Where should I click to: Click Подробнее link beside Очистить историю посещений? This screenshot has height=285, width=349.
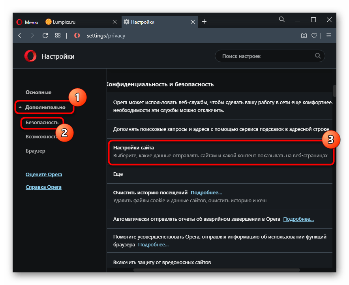[206, 193]
